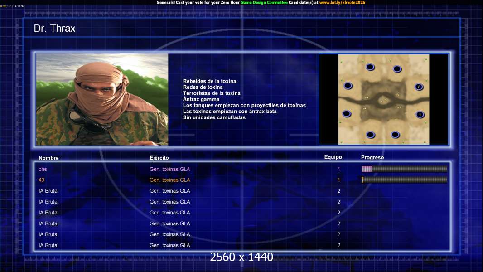Click the line Ántrax gamma
Screen dimensions: 483x272
click(x=201, y=99)
